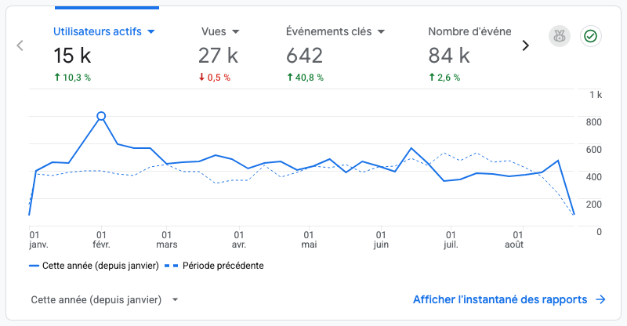627x326 pixels.
Task: Click the arrow icon beside Afficher l'instantané
Action: tap(600, 299)
